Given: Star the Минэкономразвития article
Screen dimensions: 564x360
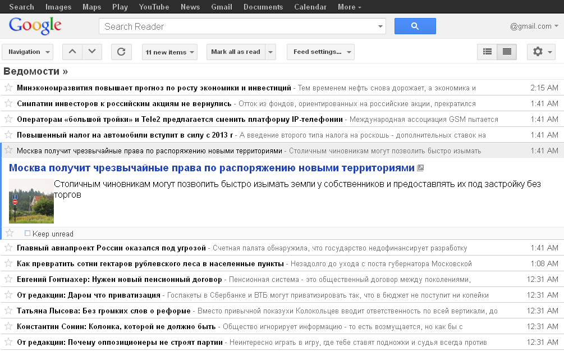Looking at the screenshot, I should [8, 88].
